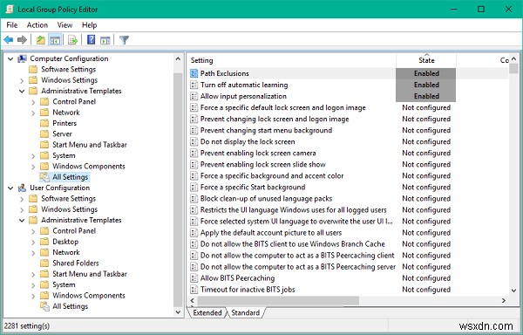Select 'Force a specific Start background' setting
Viewport: 523px width, 335px height.
(253, 188)
